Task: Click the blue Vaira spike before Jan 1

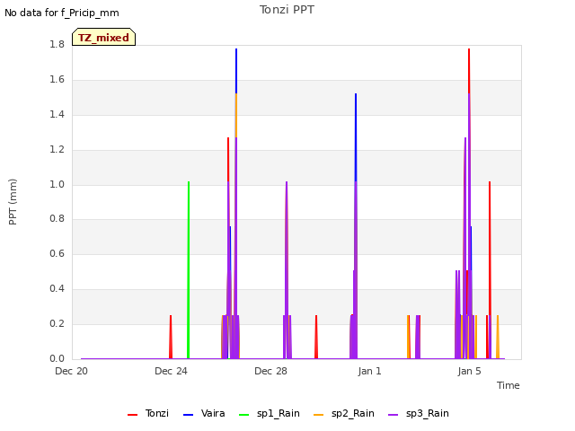Action: click(x=356, y=136)
